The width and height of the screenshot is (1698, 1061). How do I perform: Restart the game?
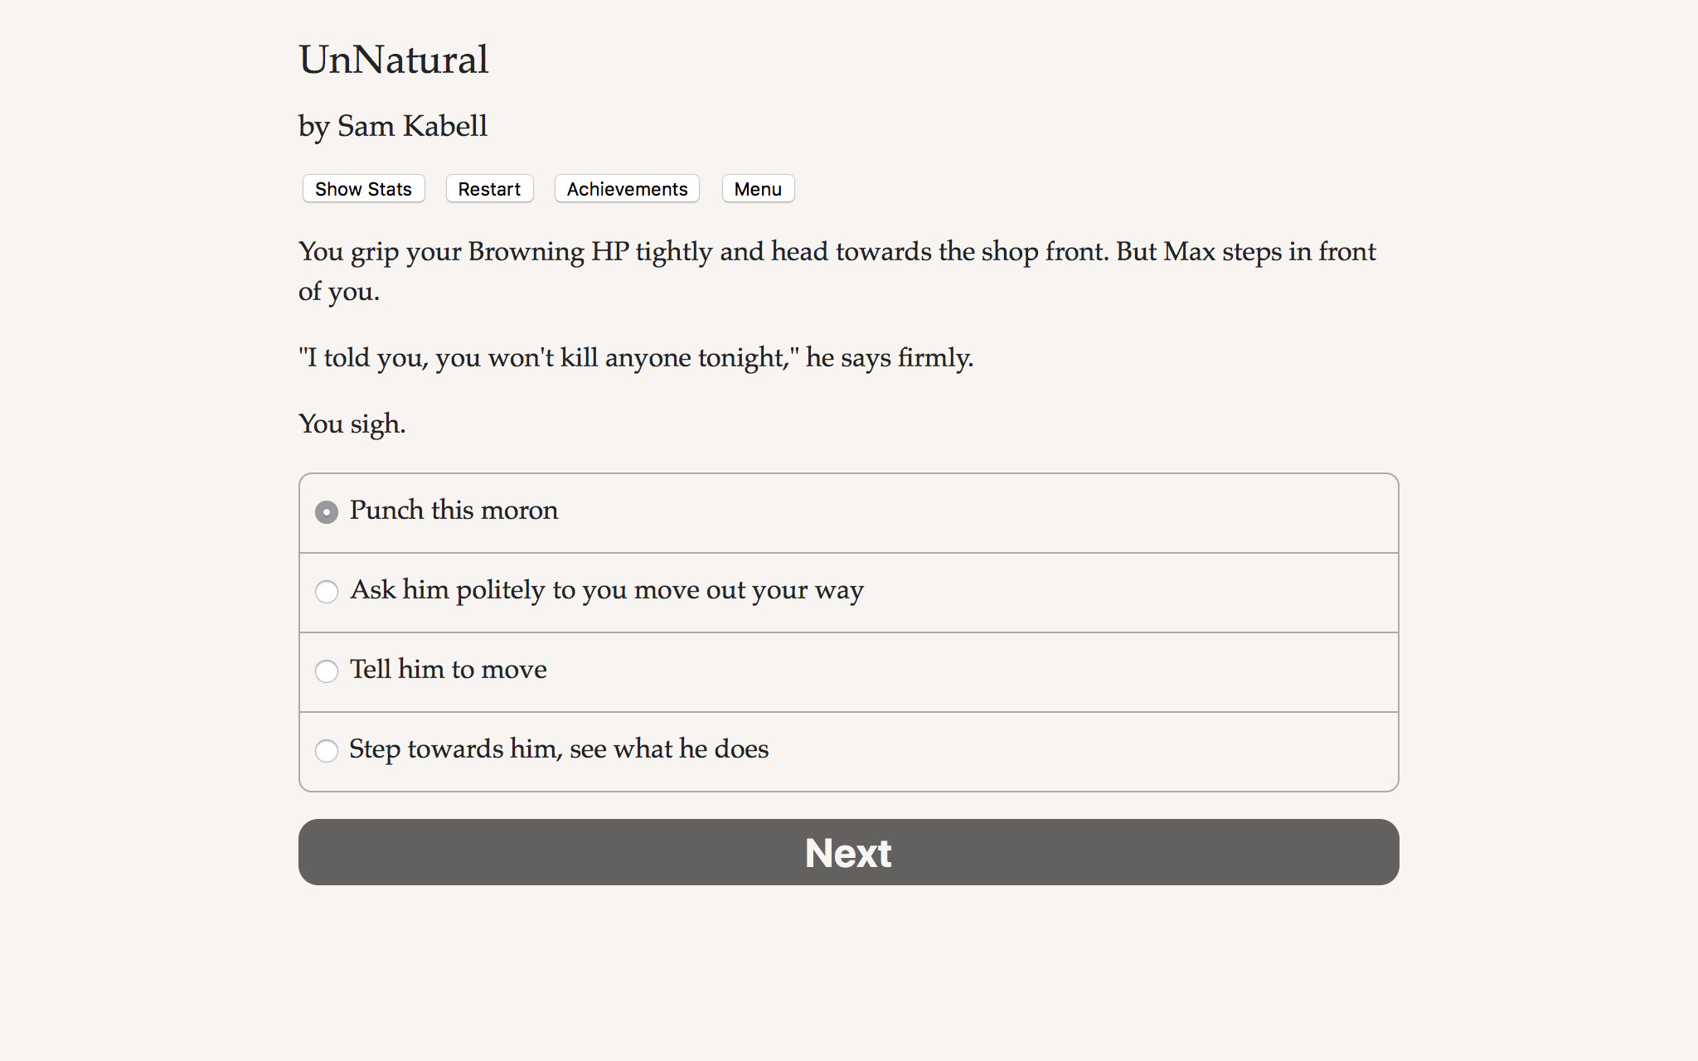489,188
